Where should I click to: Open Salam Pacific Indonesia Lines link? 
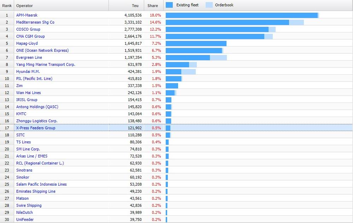pyautogui.click(x=41, y=184)
